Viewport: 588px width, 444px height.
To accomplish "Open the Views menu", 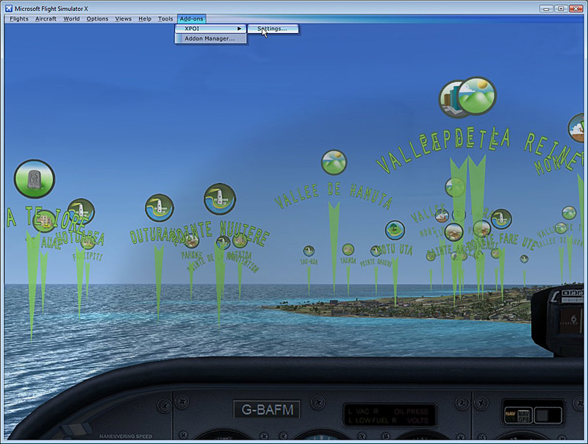I will pos(123,18).
